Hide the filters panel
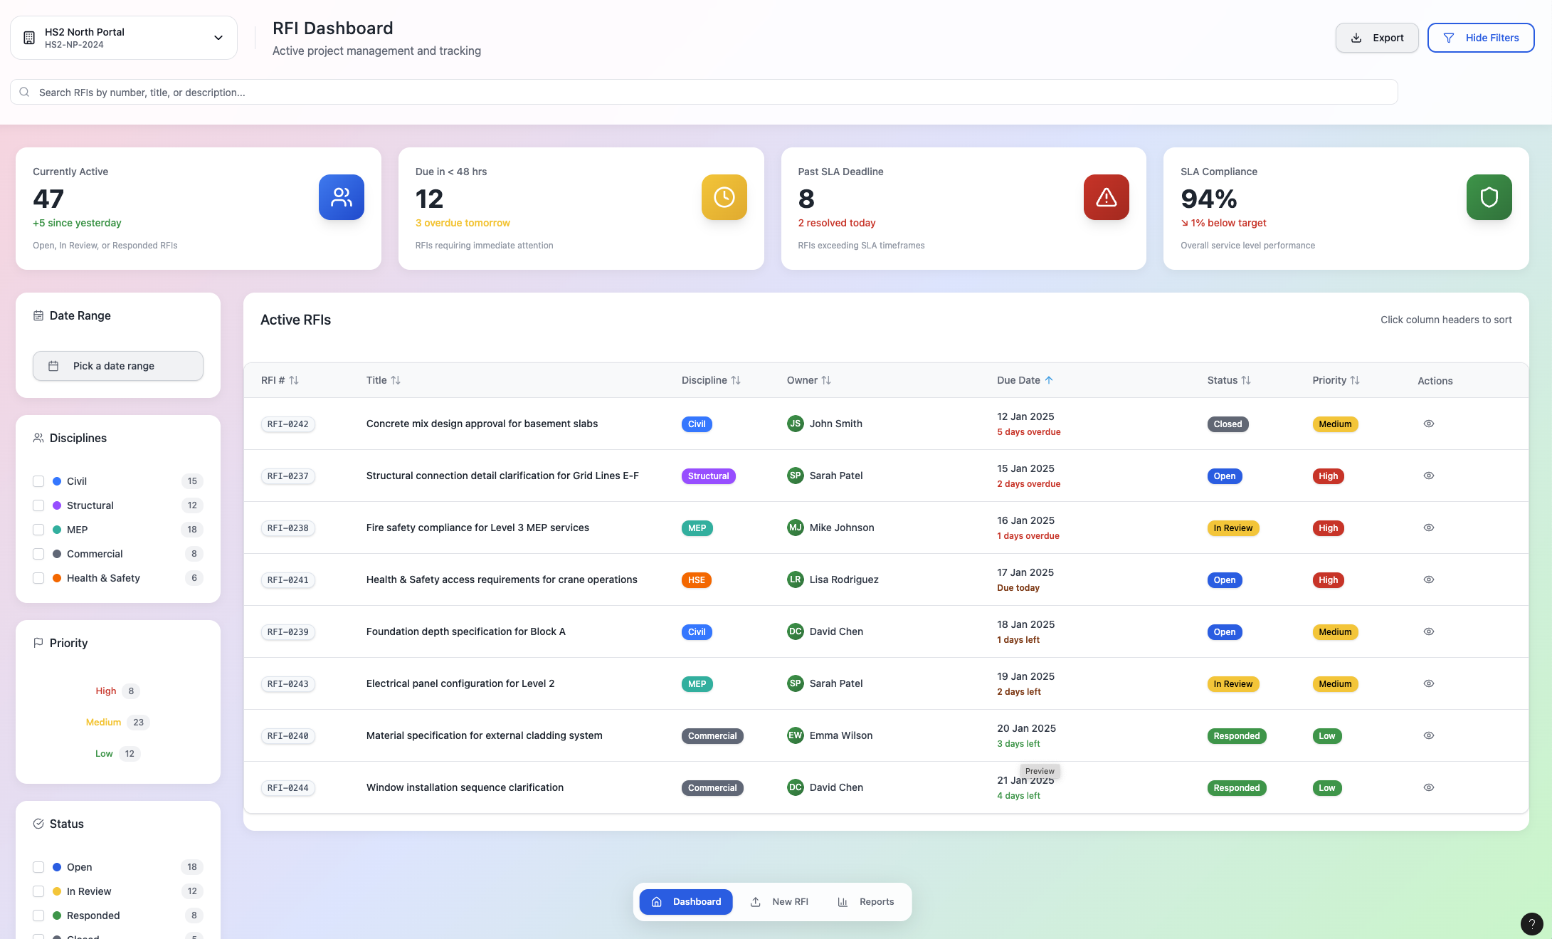The width and height of the screenshot is (1552, 939). click(1481, 37)
